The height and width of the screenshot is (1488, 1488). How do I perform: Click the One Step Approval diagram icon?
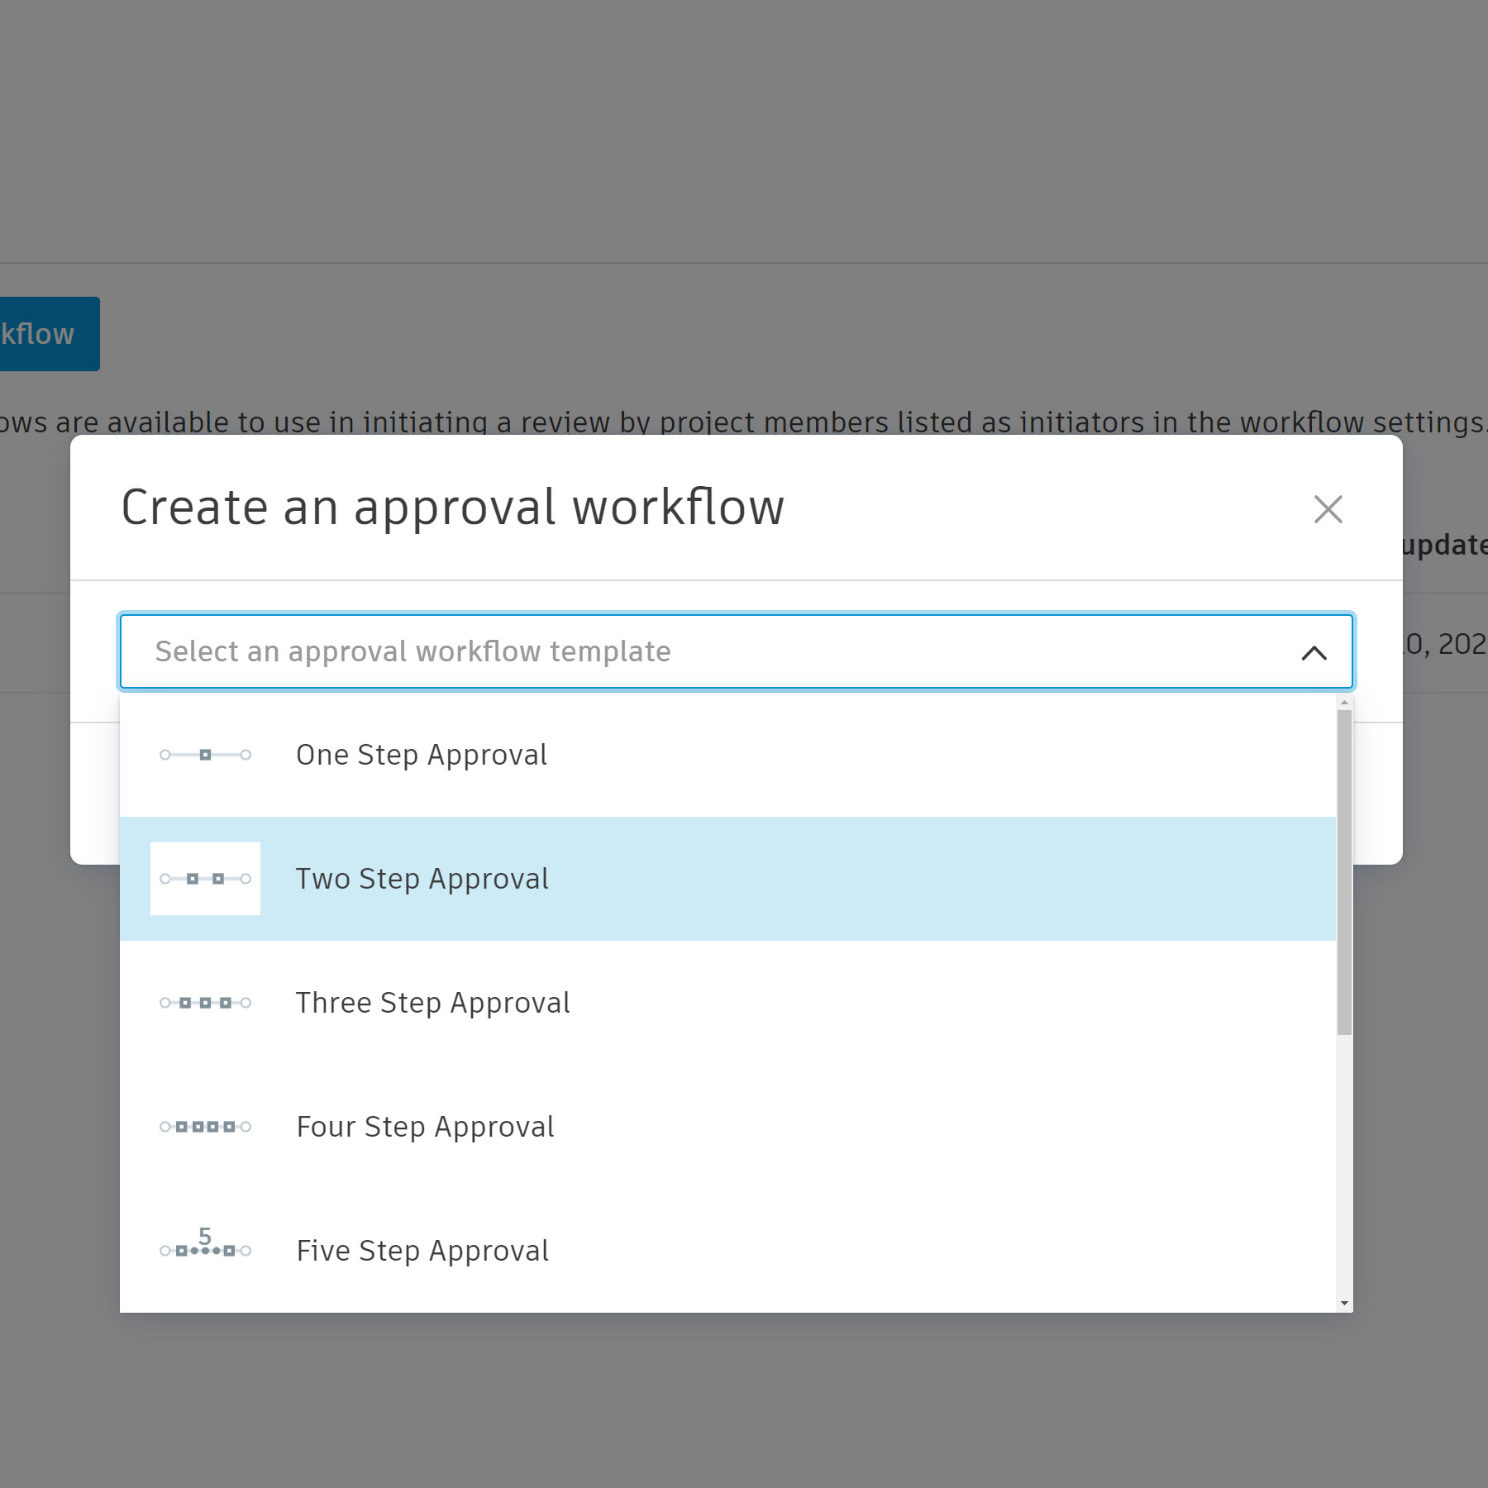[205, 755]
